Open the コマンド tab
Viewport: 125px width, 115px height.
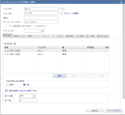click(x=45, y=36)
